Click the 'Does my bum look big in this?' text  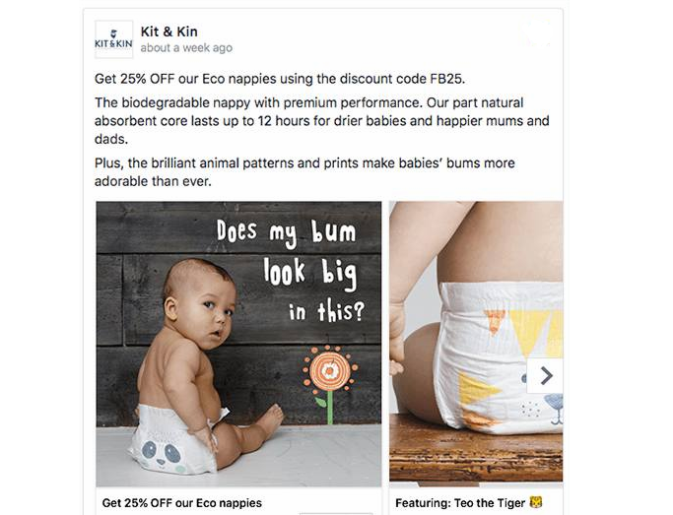point(291,271)
